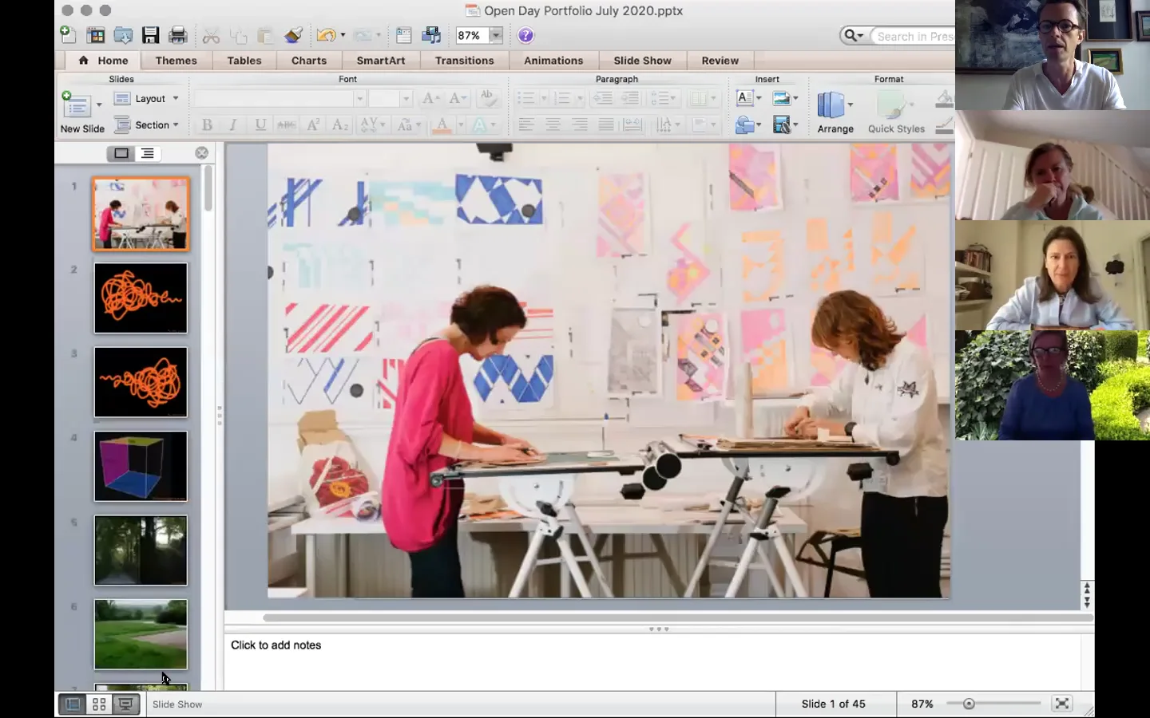Open the font size combo box

point(390,99)
